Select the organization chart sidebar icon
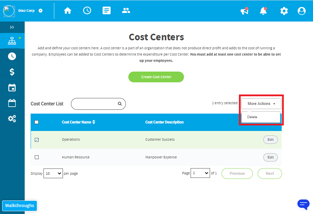This screenshot has height=214, width=313. coord(12,41)
